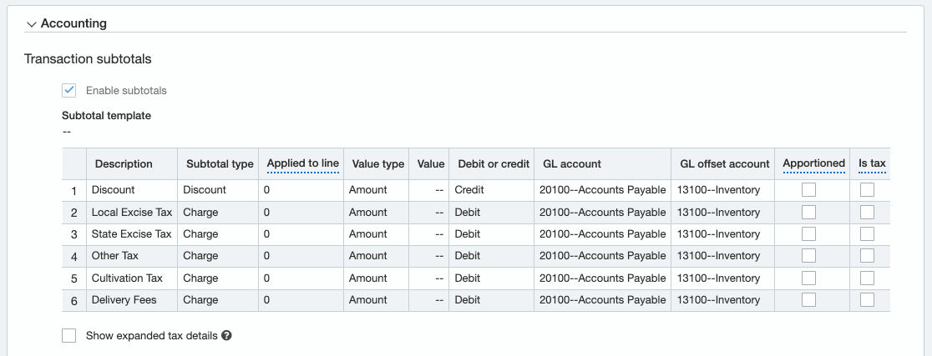This screenshot has height=356, width=932.
Task: Select row number 3 in subtotals table
Action: point(74,234)
